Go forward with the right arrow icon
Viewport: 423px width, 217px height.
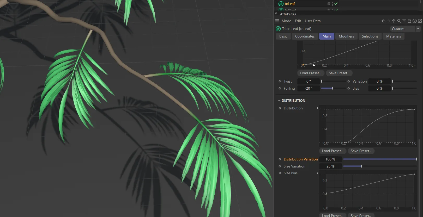pyautogui.click(x=389, y=21)
